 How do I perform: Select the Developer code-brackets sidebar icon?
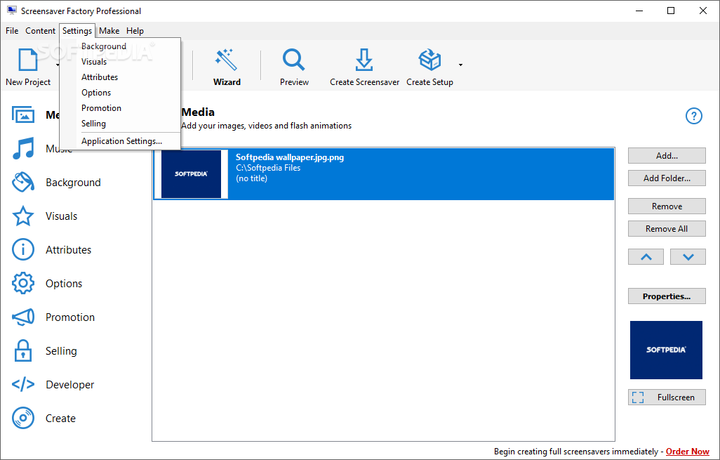click(x=23, y=384)
